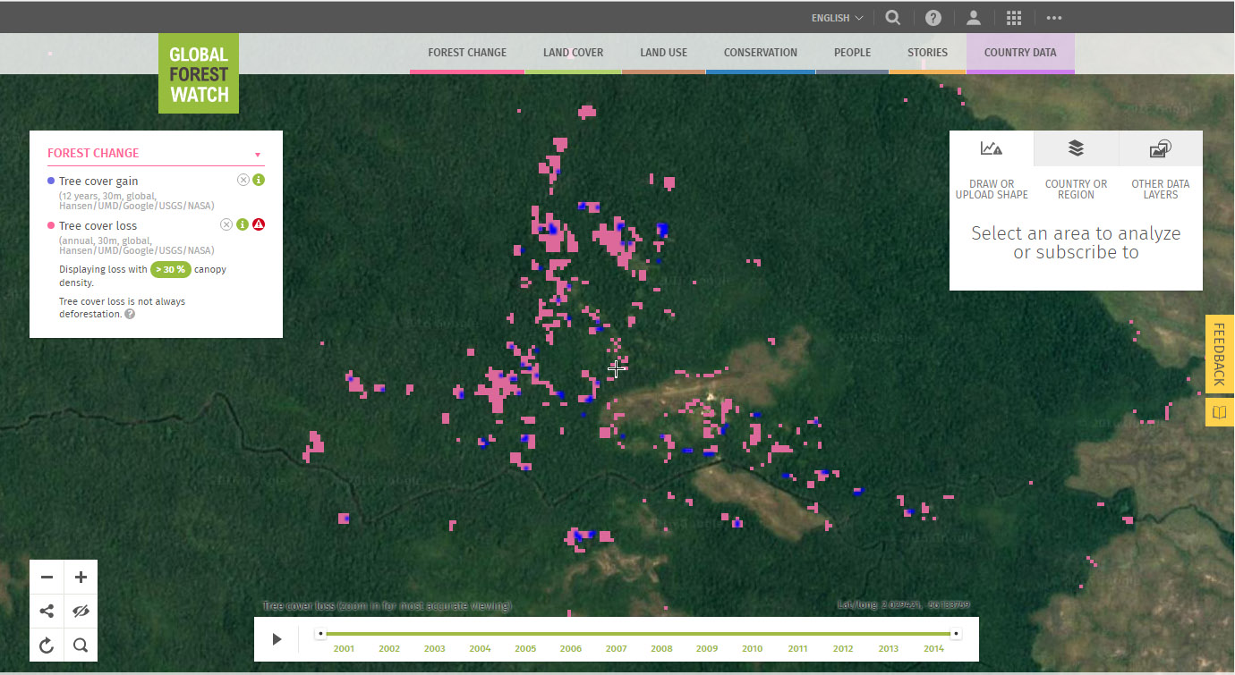
Task: Open the English language dropdown
Action: click(x=837, y=17)
